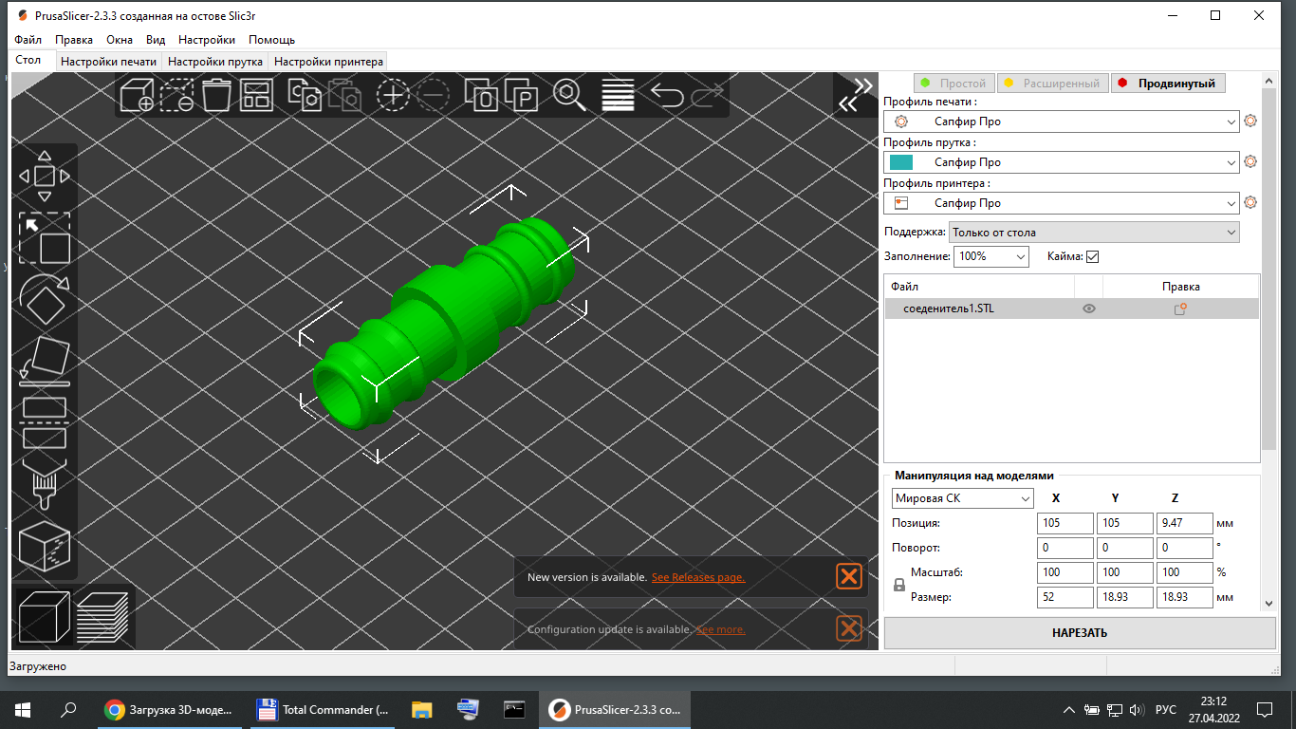Click the trash Delete all icon
This screenshot has width=1296, height=729.
pyautogui.click(x=217, y=96)
